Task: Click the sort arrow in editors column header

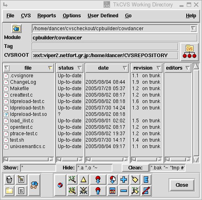Action: point(188,68)
